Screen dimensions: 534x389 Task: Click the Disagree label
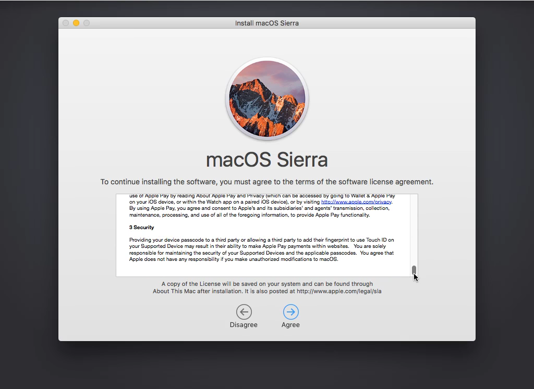[244, 325]
